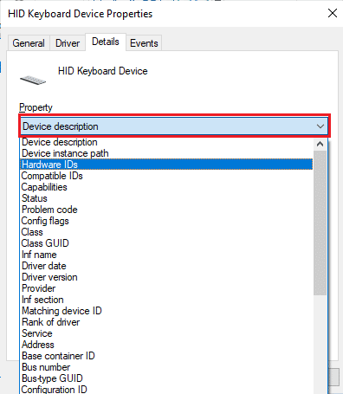The width and height of the screenshot is (343, 394).
Task: Select the Status property option
Action: [x=166, y=198]
